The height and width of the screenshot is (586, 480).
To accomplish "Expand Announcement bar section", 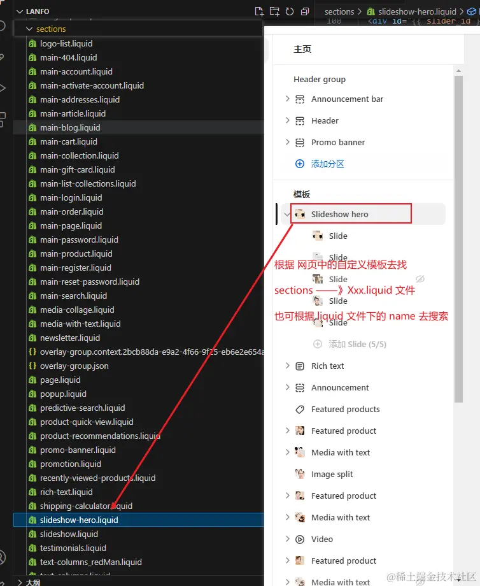I will tap(287, 99).
